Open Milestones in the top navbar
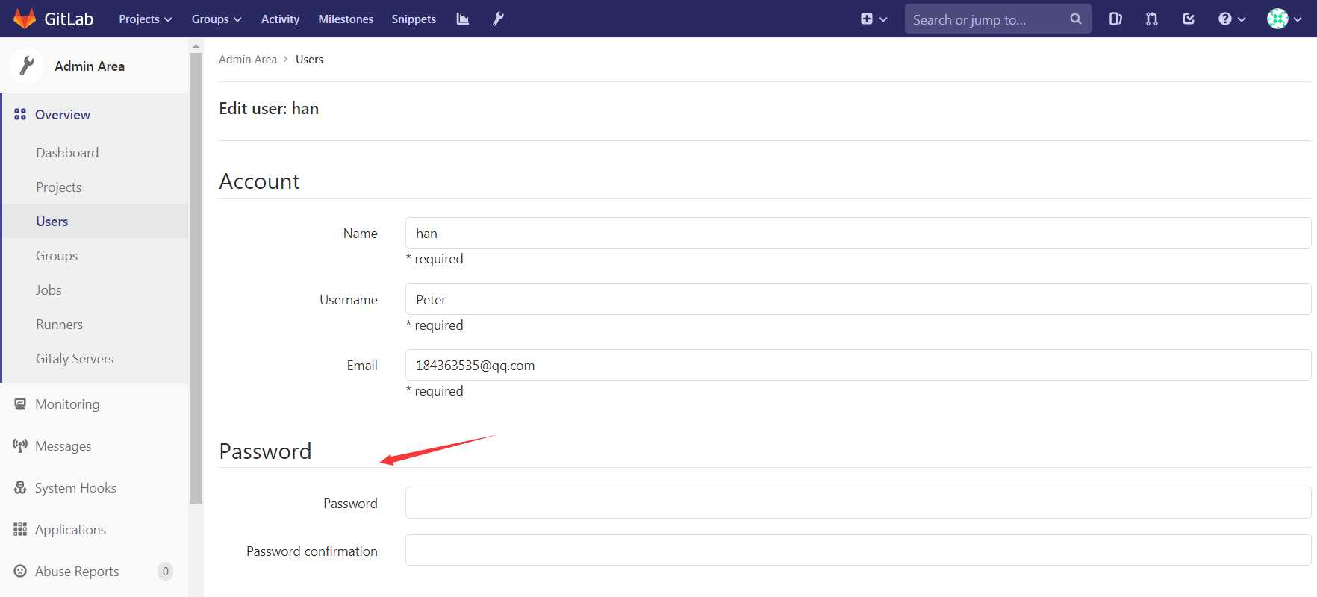This screenshot has width=1317, height=597. [346, 19]
